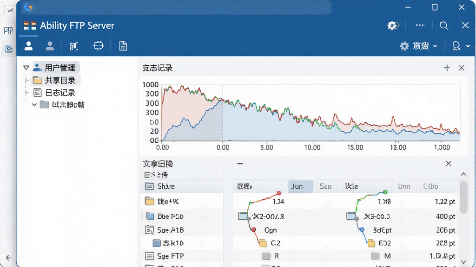Select the Sue FTP row
This screenshot has height=267, width=476.
click(182, 256)
